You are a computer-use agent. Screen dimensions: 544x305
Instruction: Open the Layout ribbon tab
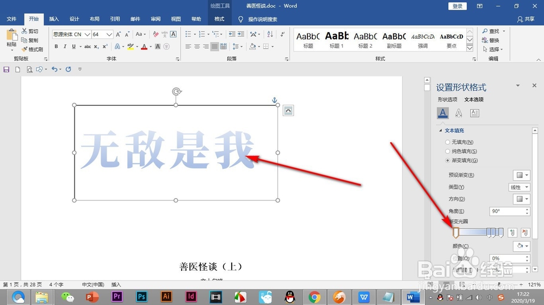click(94, 19)
